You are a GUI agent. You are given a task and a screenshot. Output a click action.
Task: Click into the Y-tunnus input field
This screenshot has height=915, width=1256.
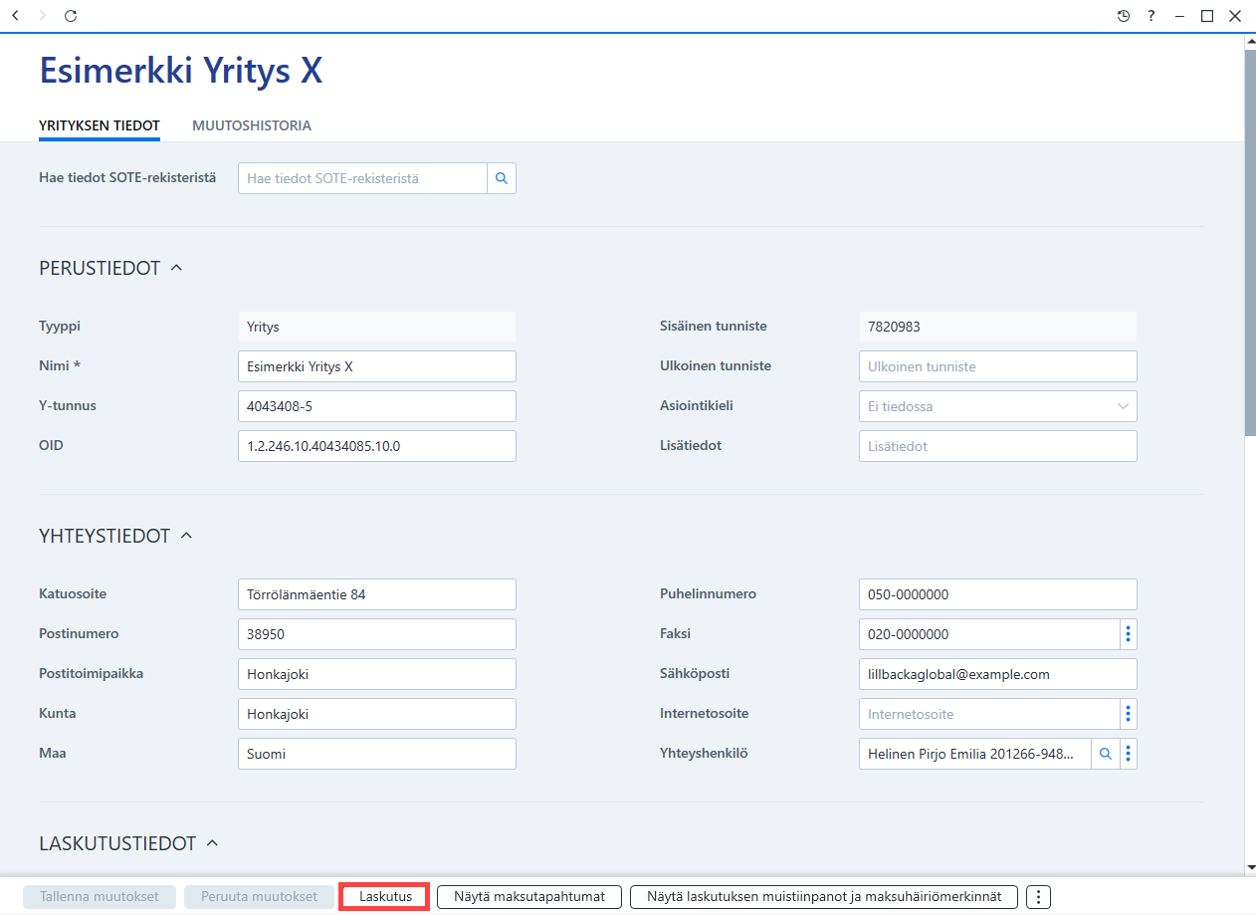pos(377,406)
